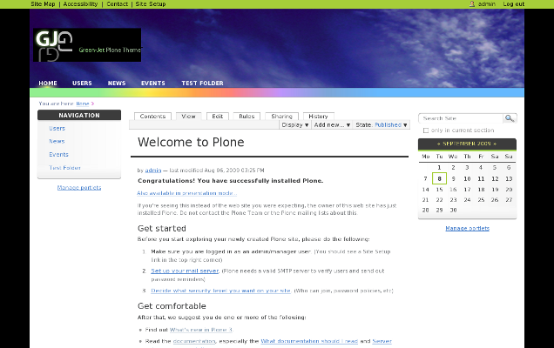Open the Rules tab
Image resolution: width=554 pixels, height=348 pixels.
[247, 116]
